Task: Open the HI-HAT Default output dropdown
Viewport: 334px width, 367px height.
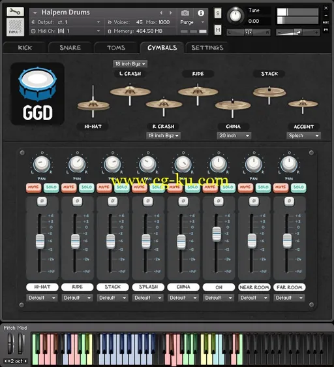Action: pyautogui.click(x=42, y=298)
